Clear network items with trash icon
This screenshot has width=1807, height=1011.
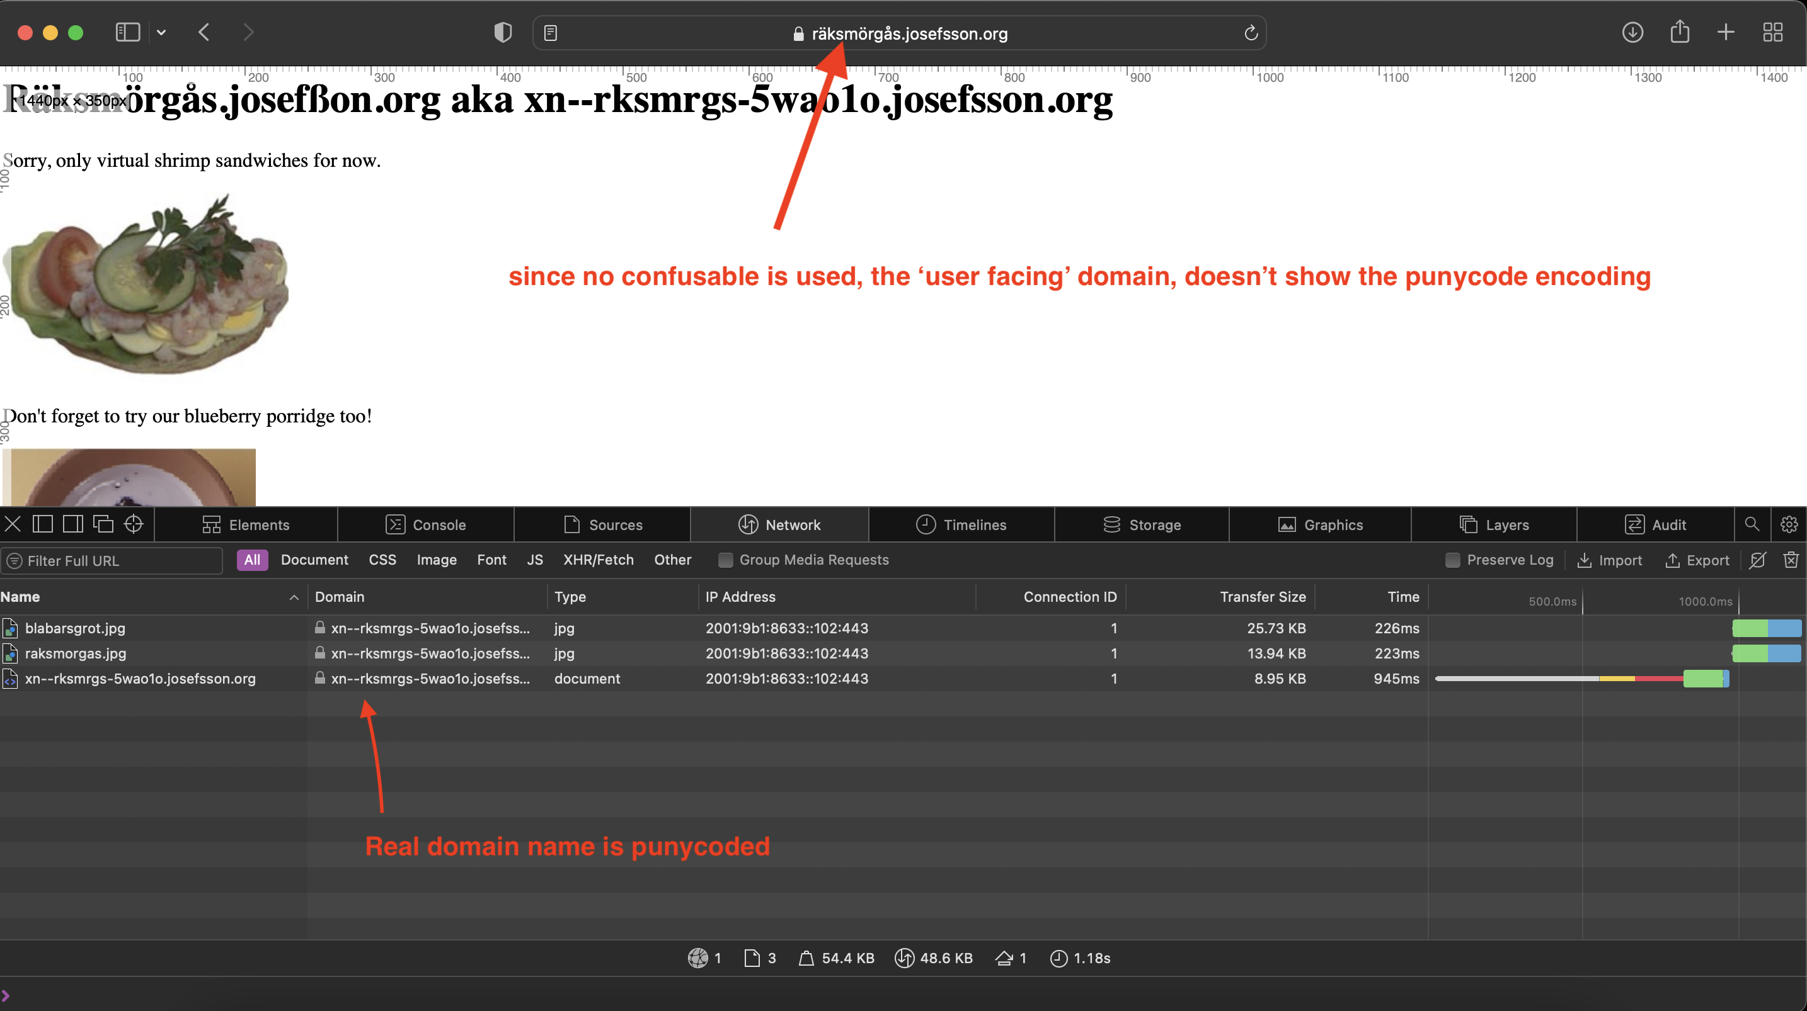(x=1791, y=560)
